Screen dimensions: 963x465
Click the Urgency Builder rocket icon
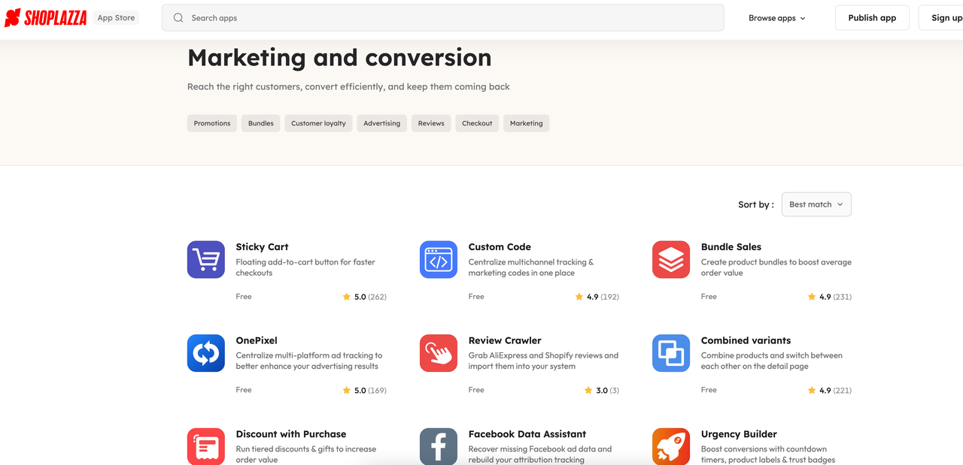670,446
